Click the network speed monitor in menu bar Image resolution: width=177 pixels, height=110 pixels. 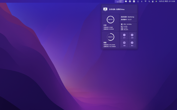click(119, 1)
